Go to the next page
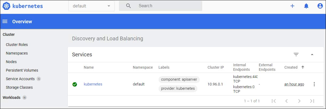Image resolution: width=326 pixels, height=109 pixels. (x=299, y=101)
